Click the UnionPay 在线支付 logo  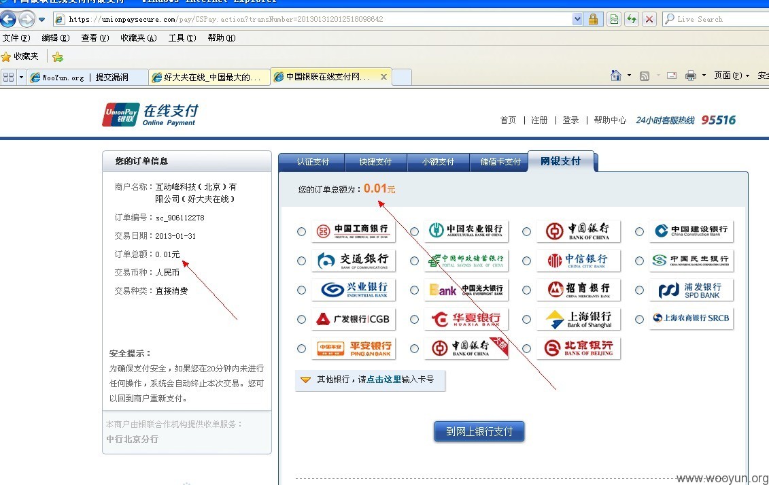150,115
